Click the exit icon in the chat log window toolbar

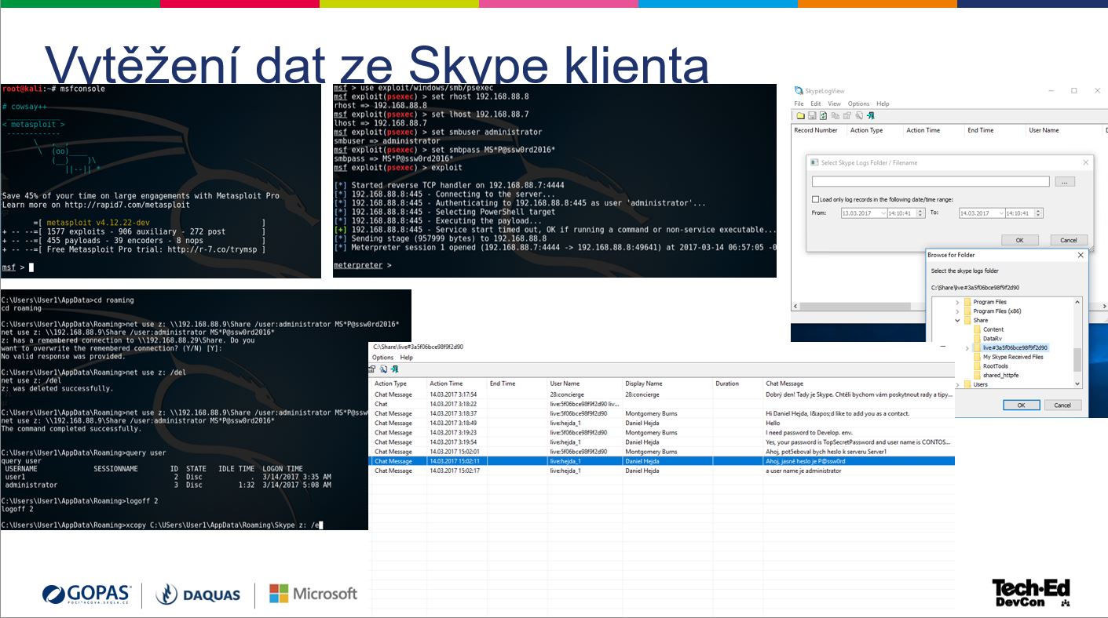(395, 369)
